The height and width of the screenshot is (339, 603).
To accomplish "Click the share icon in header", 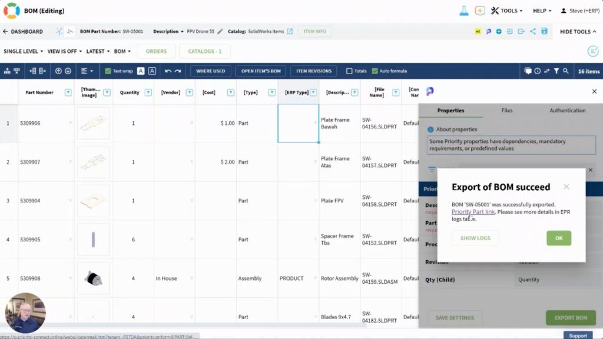I will [532, 31].
